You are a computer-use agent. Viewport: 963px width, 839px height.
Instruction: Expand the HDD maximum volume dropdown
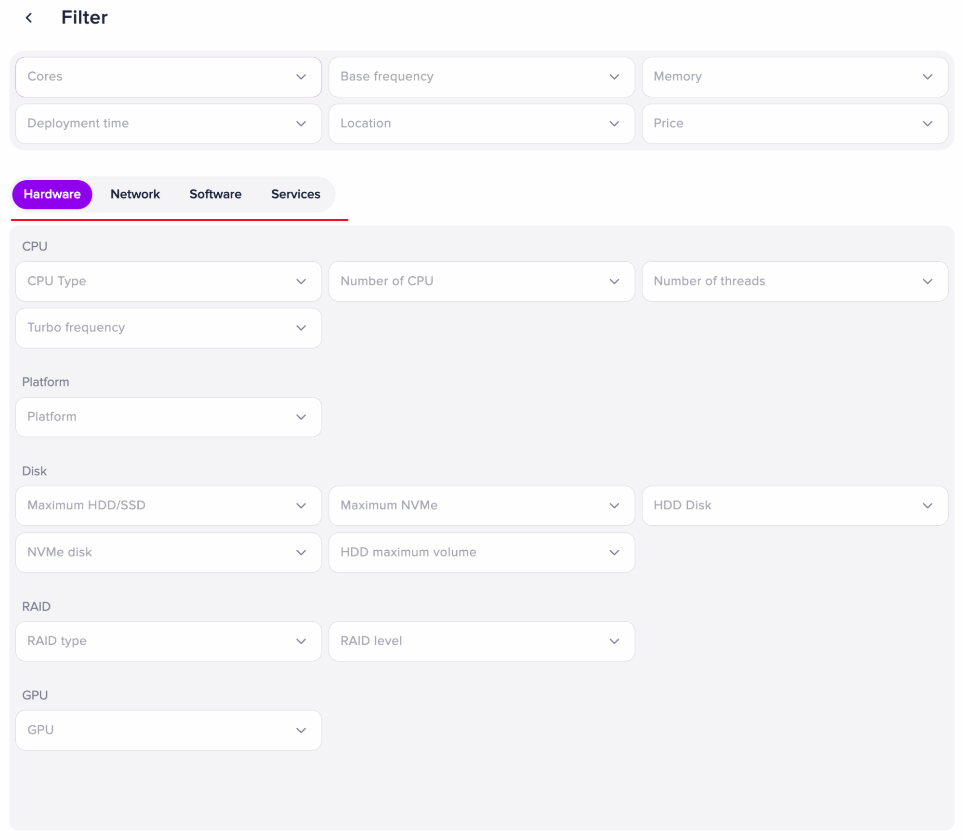pyautogui.click(x=481, y=552)
